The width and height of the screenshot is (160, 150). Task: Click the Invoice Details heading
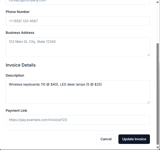(21, 65)
